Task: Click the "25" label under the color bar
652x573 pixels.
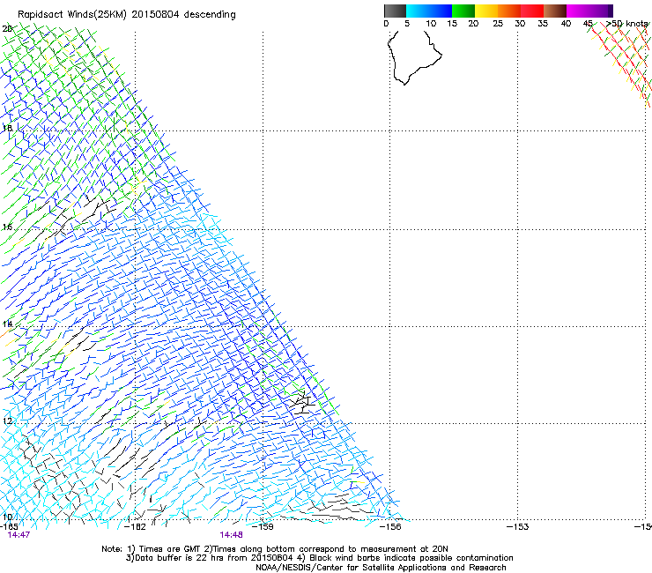Action: tap(498, 24)
